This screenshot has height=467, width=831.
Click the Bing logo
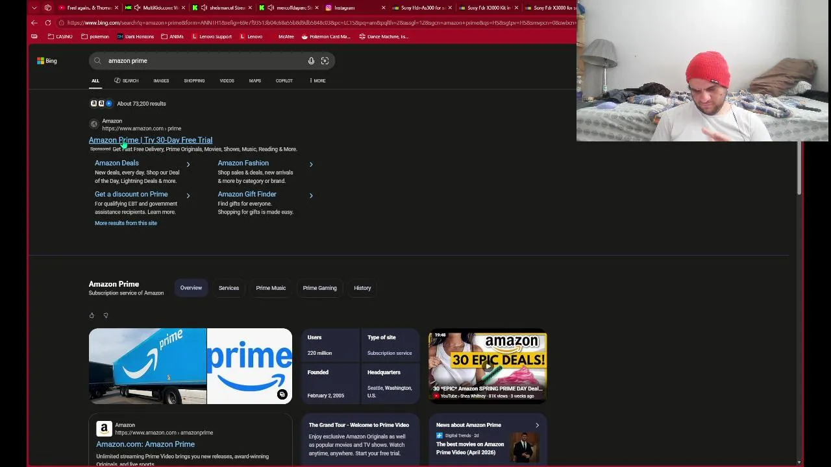point(47,61)
